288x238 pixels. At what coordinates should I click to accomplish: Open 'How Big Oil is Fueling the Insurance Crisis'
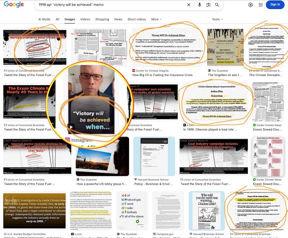click(162, 75)
